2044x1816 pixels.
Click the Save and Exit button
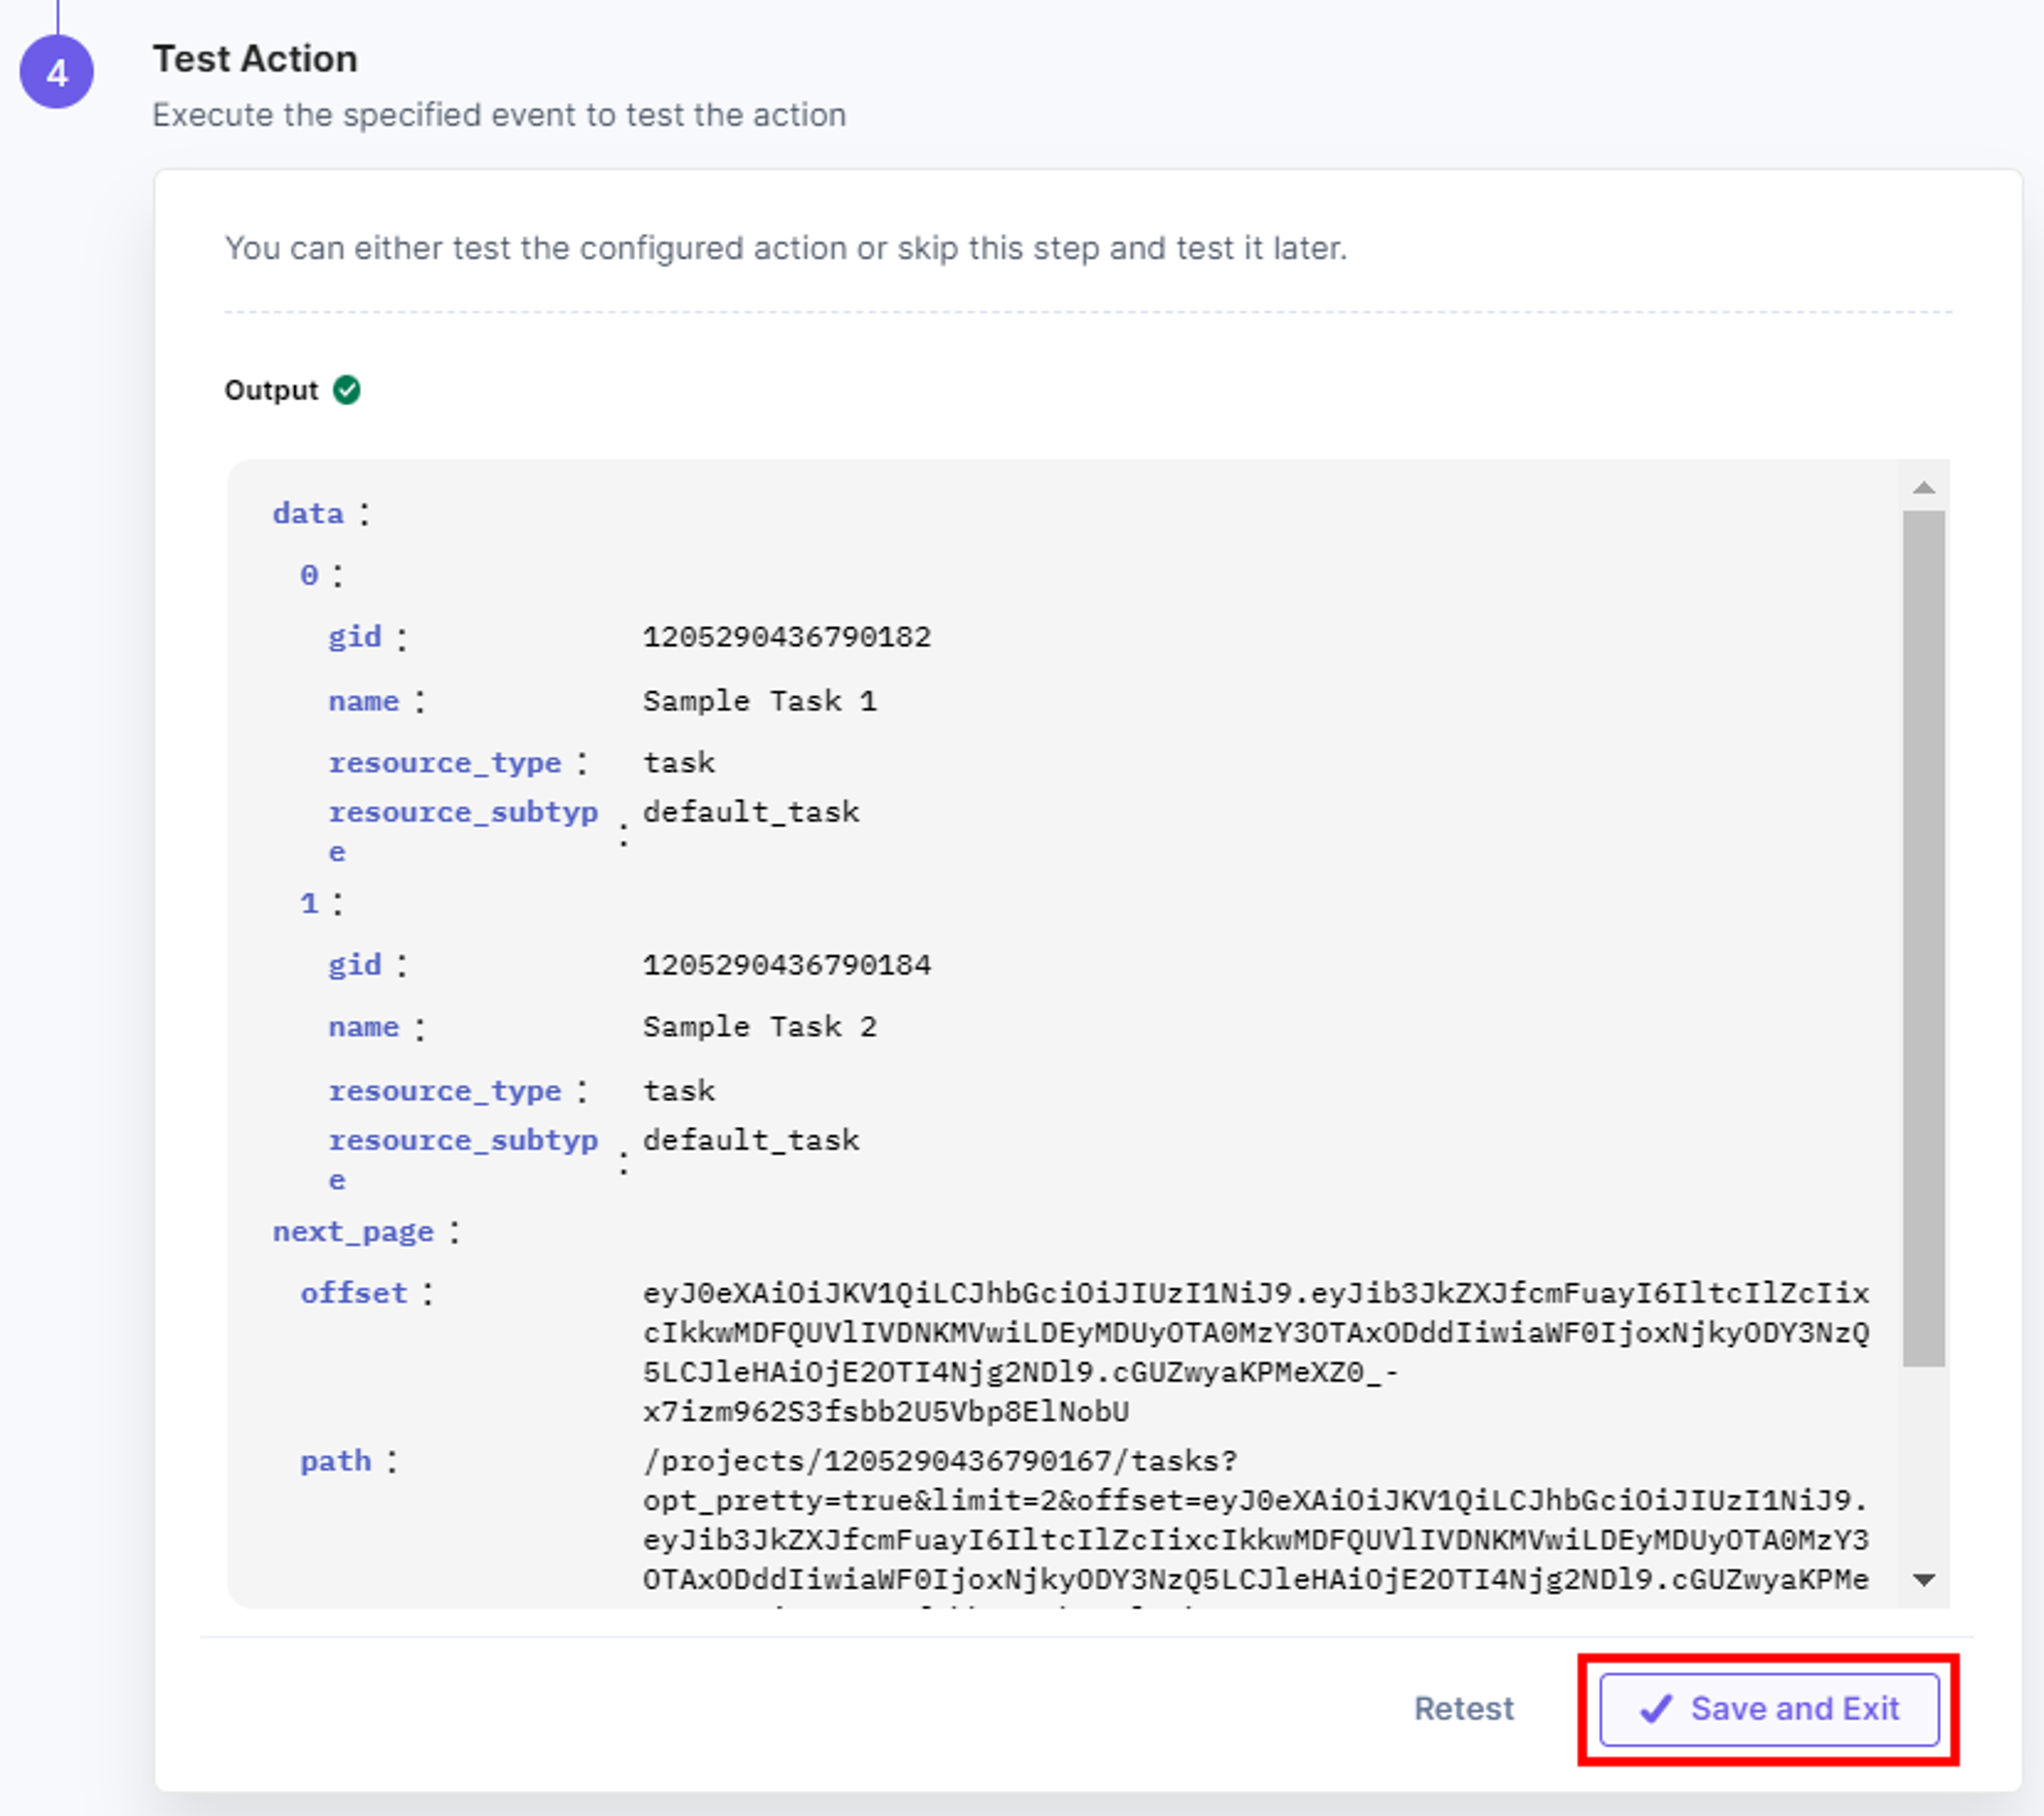[1768, 1709]
